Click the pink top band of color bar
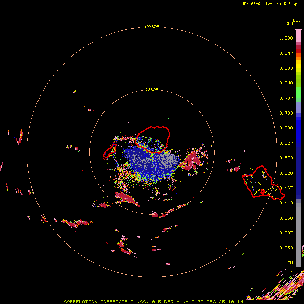Screen dimensions: 304x304 298,36
